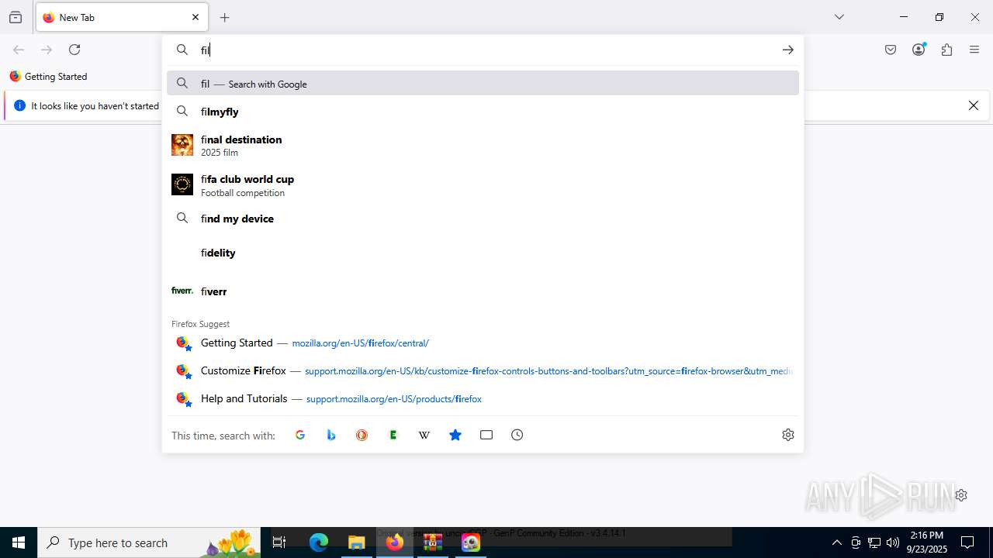Click the Go arrow in address bar

click(x=788, y=50)
